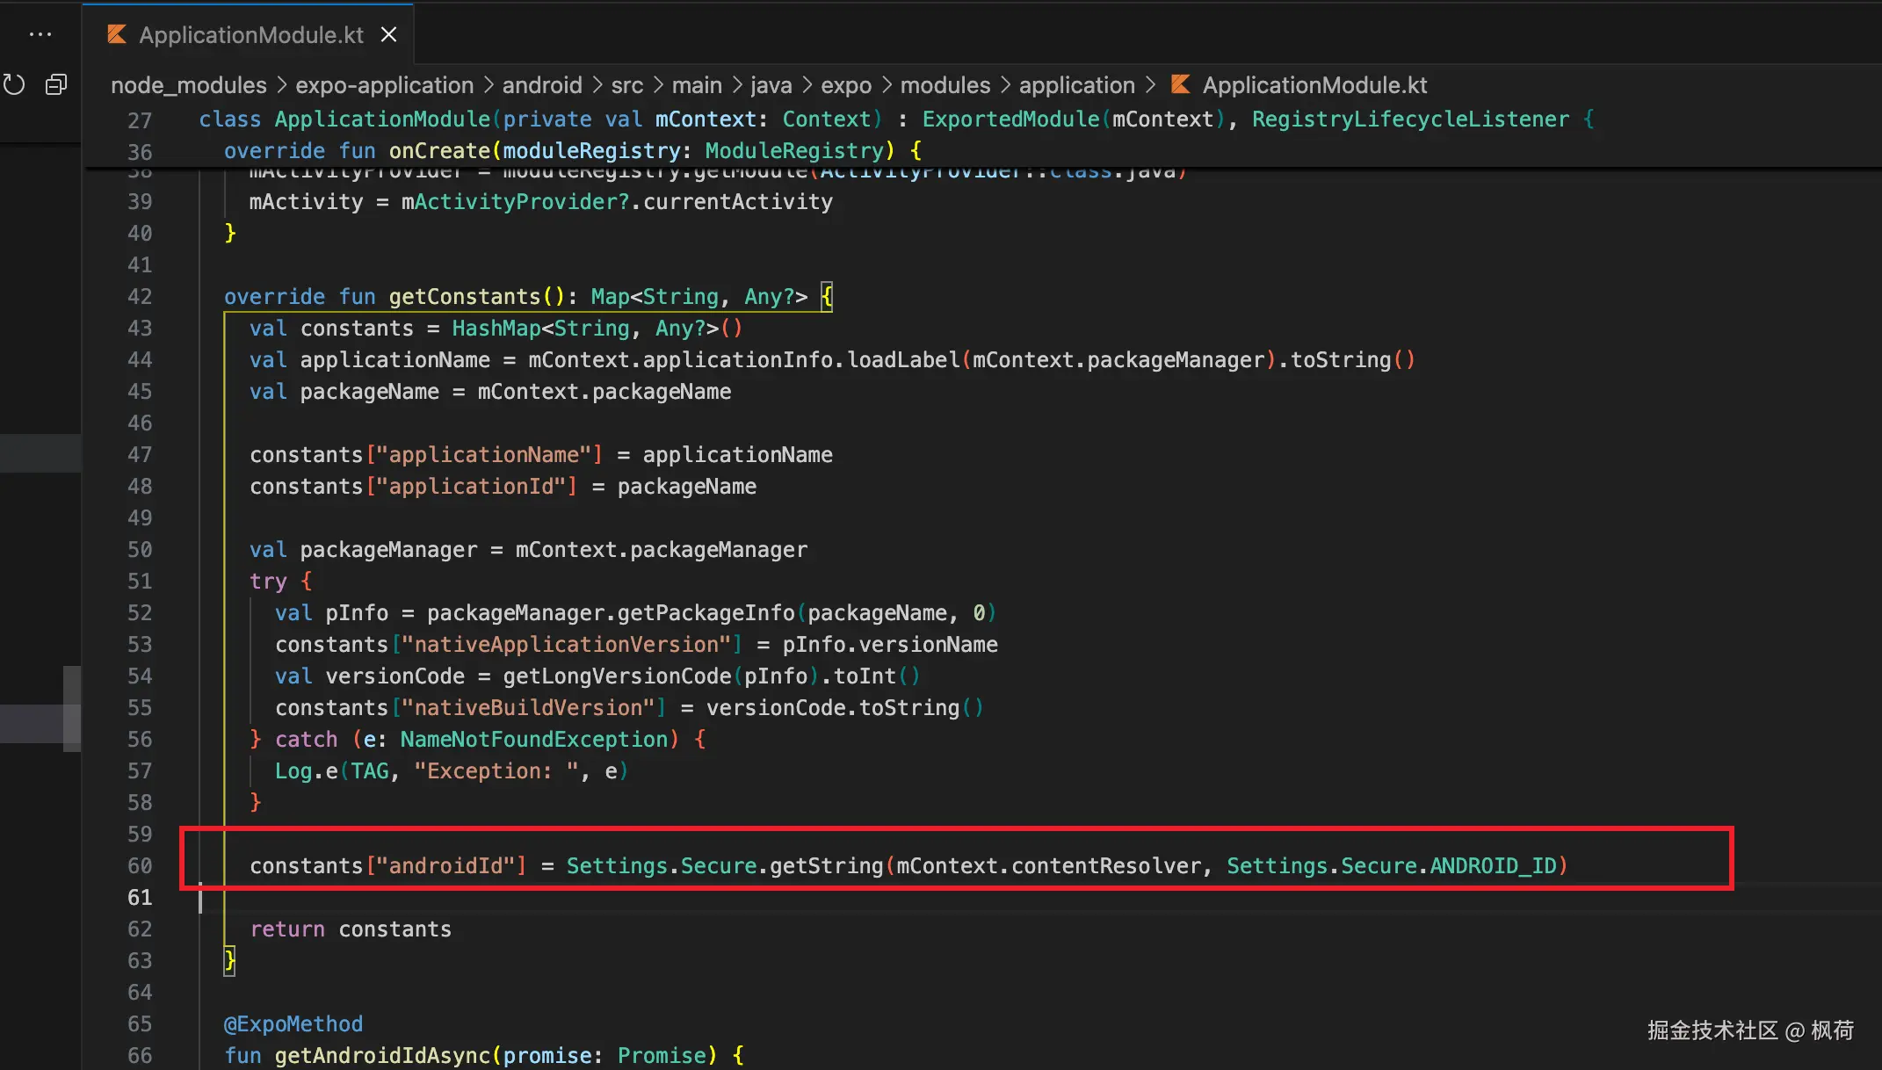Open the sidebar more actions ellipsis
The height and width of the screenshot is (1070, 1882).
pos(40,34)
